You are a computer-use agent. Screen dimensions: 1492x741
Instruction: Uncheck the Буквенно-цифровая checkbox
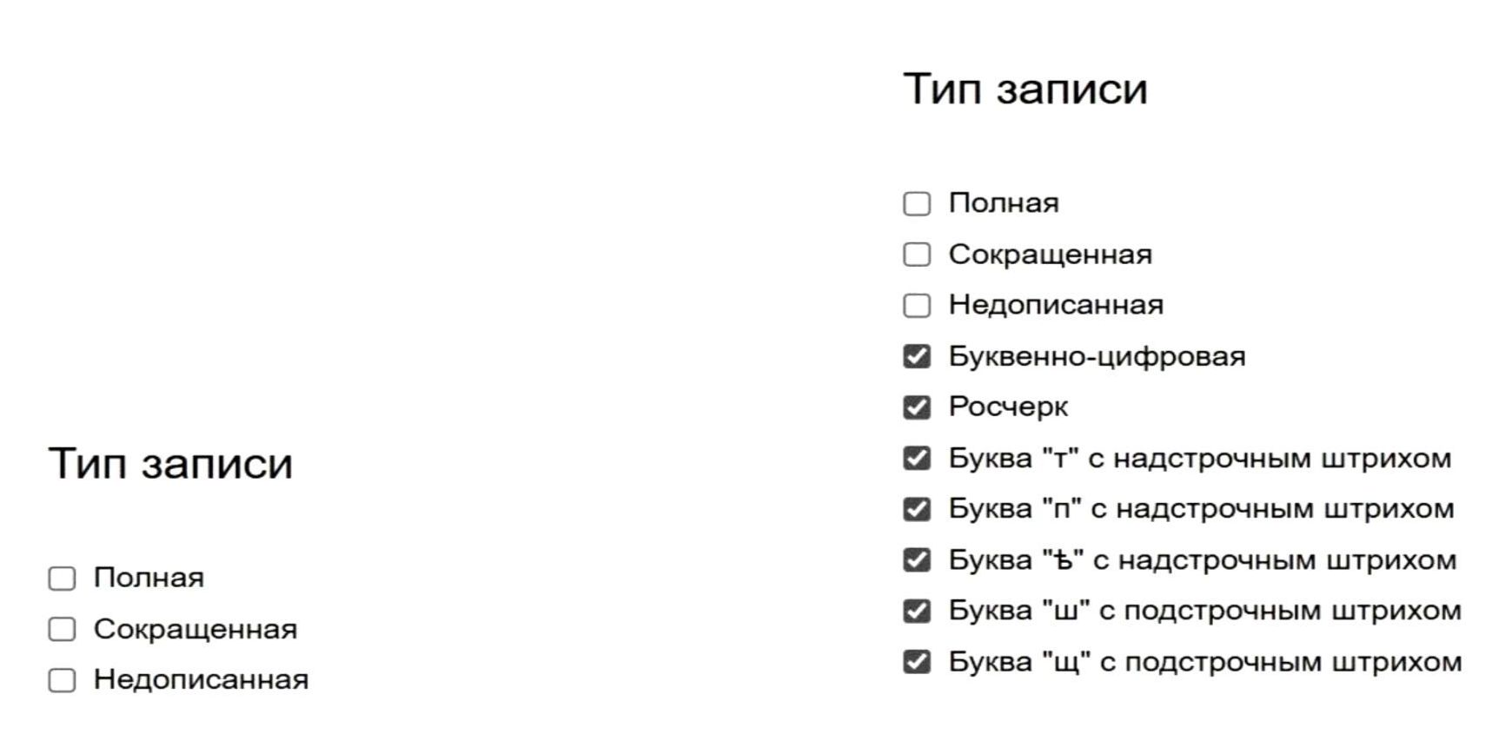pyautogui.click(x=917, y=356)
